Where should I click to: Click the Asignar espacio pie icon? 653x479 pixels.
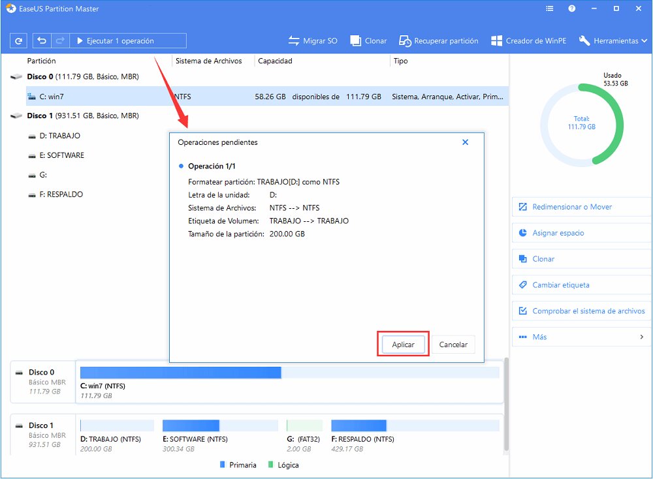pos(522,233)
